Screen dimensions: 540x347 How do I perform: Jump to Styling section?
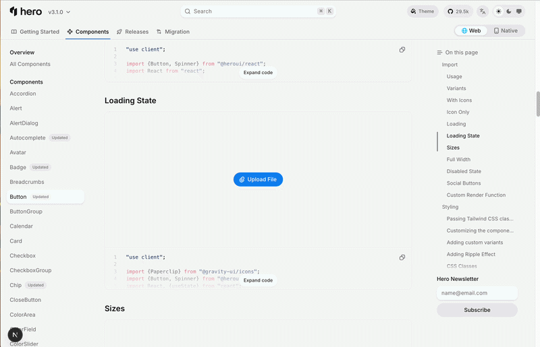point(450,207)
